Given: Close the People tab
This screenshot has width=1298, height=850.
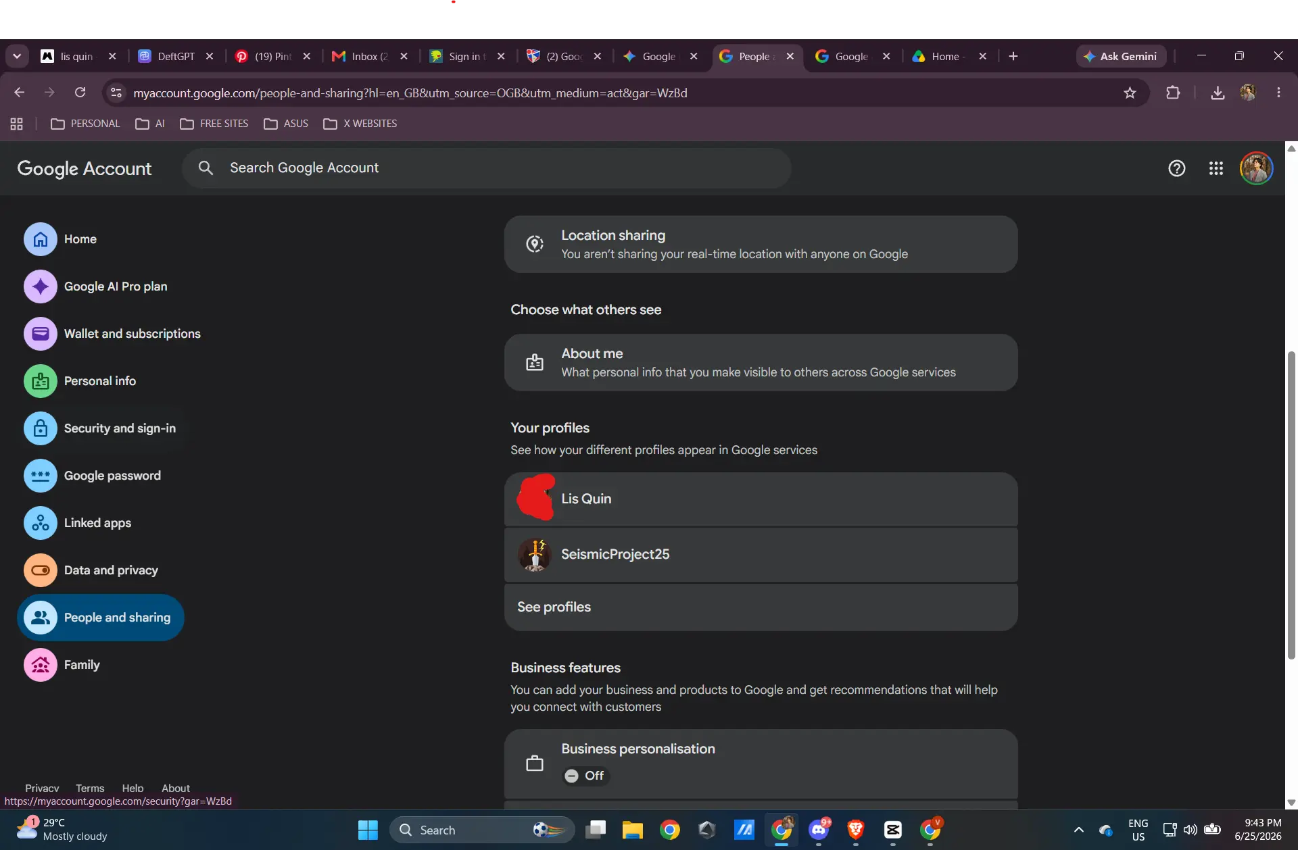Looking at the screenshot, I should pos(790,57).
